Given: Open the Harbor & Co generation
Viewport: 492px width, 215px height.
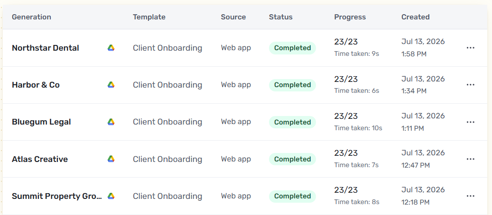Looking at the screenshot, I should coord(36,85).
